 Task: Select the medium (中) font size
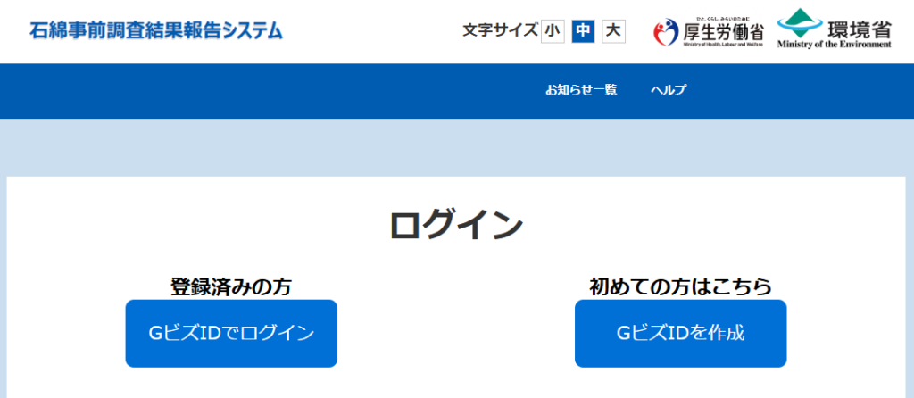(x=583, y=31)
